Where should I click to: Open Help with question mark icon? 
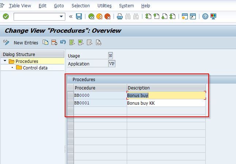205,16
